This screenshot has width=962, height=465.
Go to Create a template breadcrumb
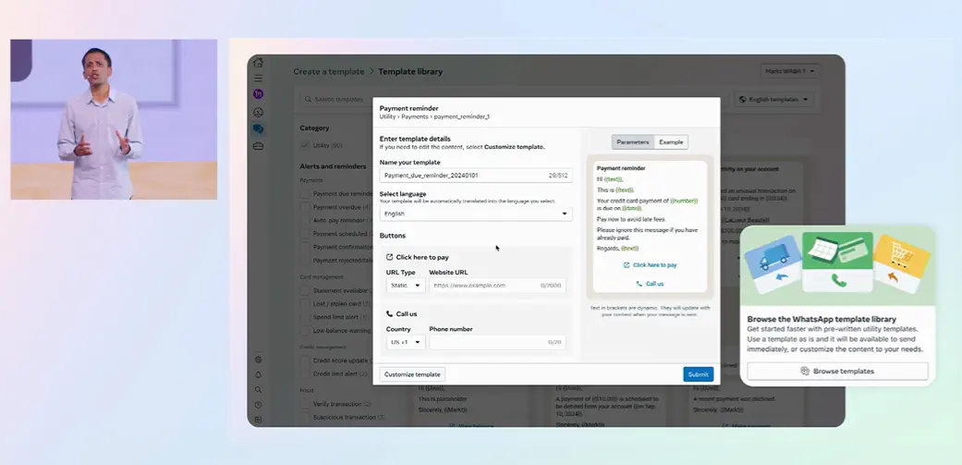coord(329,72)
